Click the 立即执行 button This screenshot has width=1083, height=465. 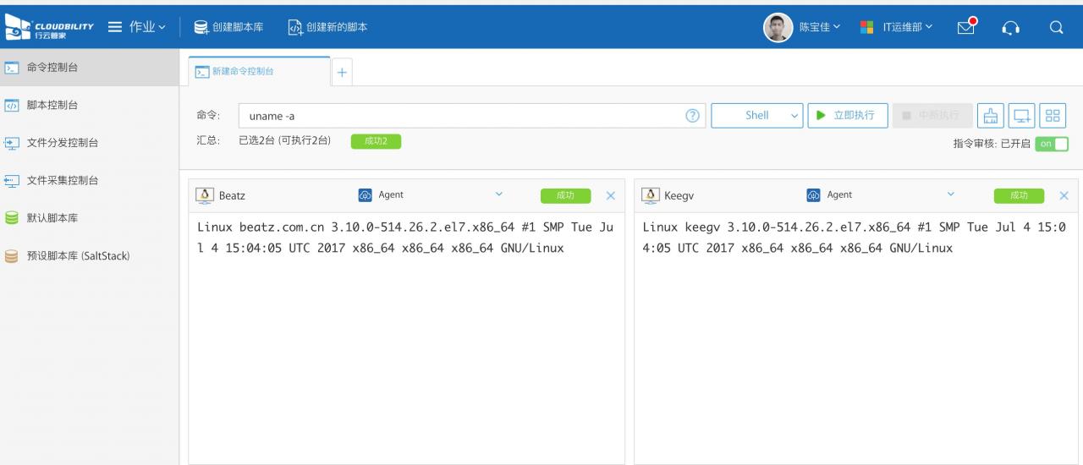click(847, 116)
